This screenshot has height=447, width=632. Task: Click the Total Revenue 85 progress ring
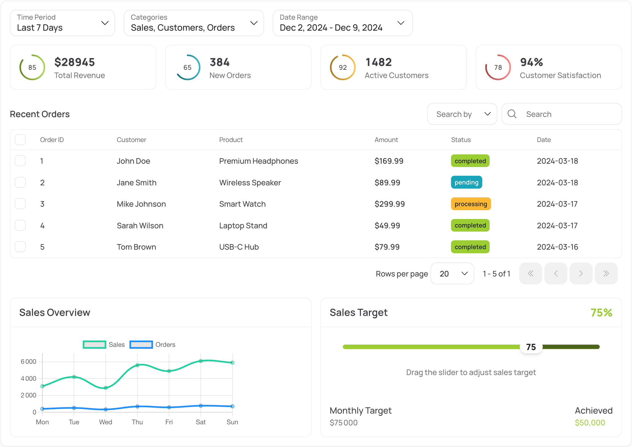coord(32,67)
